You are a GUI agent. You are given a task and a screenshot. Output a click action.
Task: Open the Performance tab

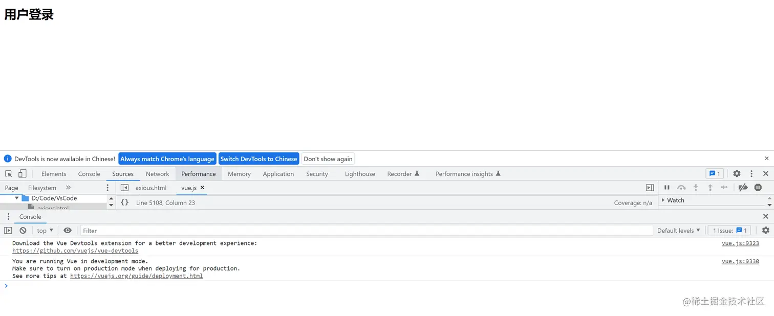pyautogui.click(x=199, y=174)
